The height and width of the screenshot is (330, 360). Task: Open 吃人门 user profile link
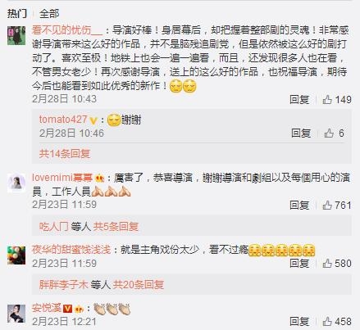click(x=53, y=226)
